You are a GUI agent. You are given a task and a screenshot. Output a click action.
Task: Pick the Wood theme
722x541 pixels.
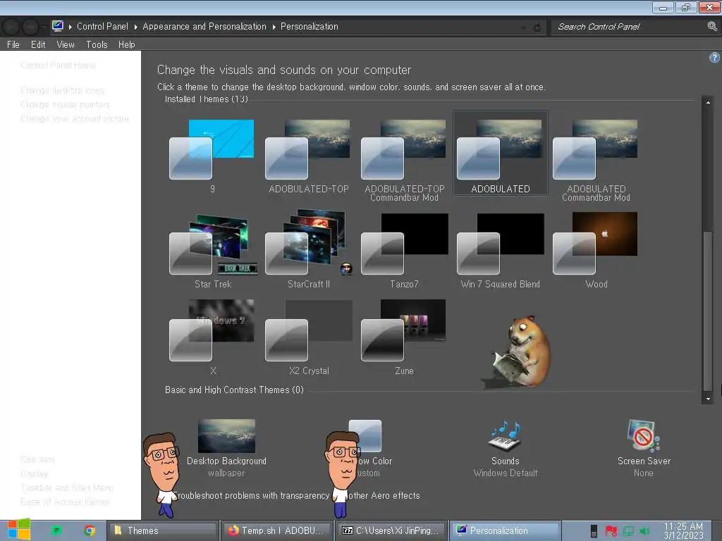(596, 251)
